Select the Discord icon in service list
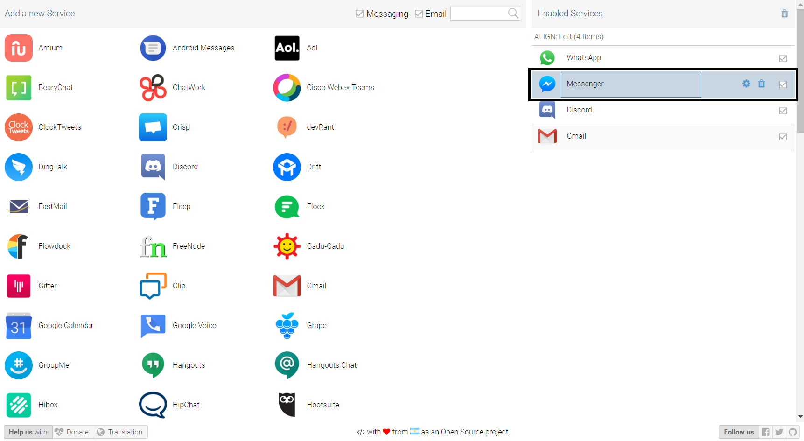This screenshot has width=804, height=441. point(153,167)
